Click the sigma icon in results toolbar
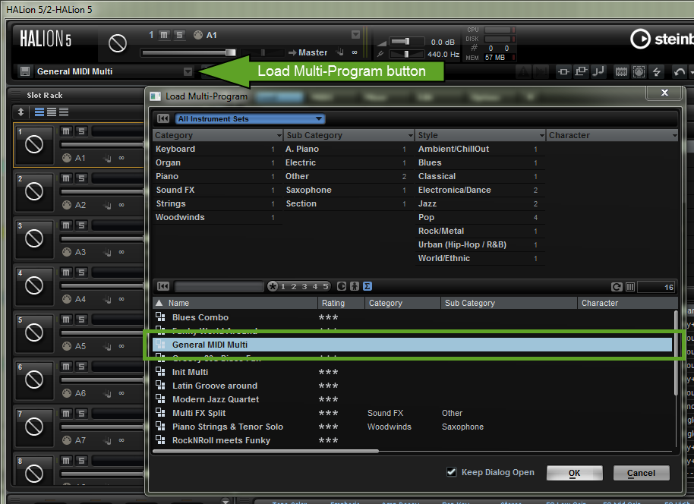This screenshot has height=504, width=694. (x=368, y=286)
